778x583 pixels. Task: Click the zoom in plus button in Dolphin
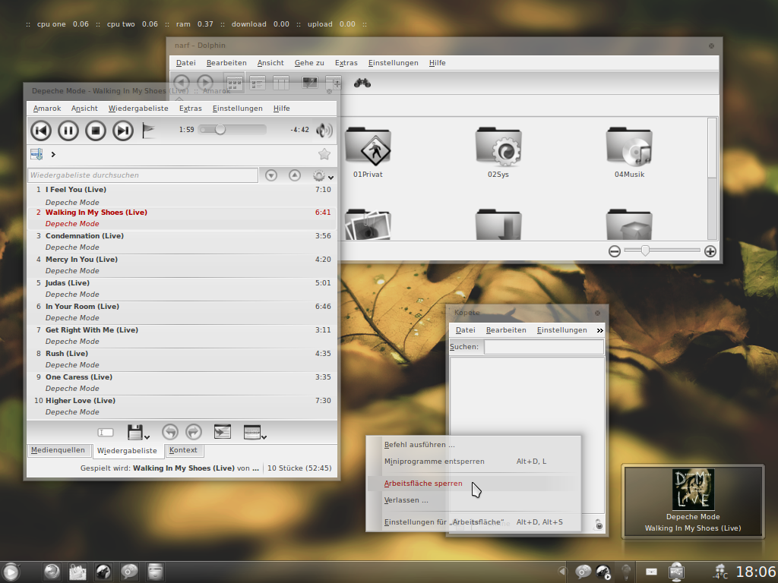click(710, 251)
